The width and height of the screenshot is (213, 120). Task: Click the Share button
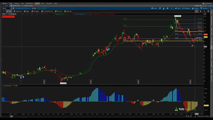154,8
